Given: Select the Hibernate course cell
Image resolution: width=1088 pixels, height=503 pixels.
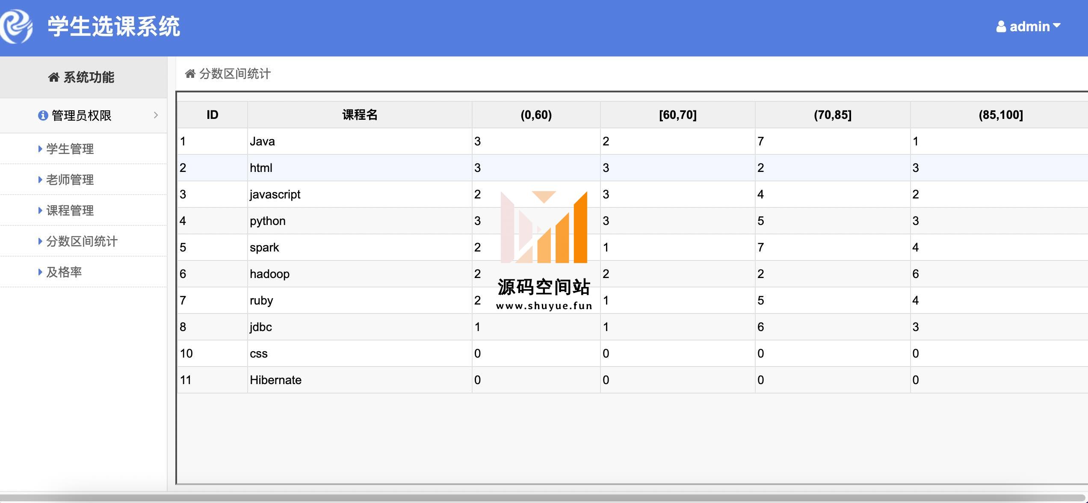Looking at the screenshot, I should click(x=360, y=380).
